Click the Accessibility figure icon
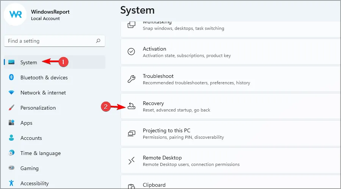The image size is (341, 189). (11, 183)
